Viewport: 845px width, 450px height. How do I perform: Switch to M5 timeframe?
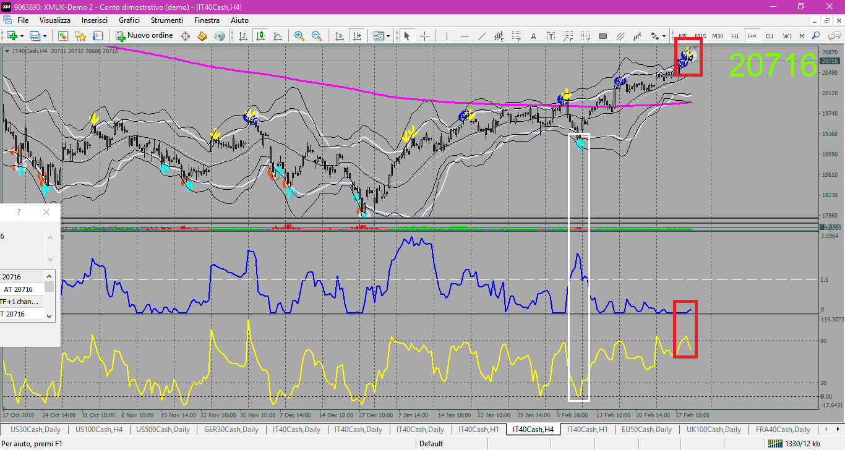click(x=683, y=36)
